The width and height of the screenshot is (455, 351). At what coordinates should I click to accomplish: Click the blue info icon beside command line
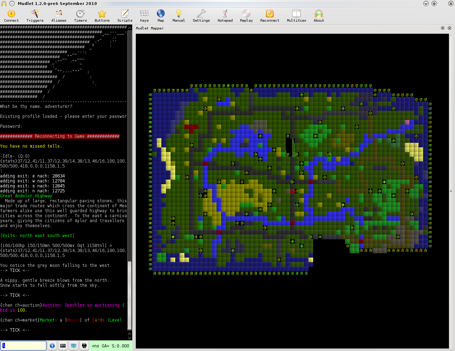tap(52, 346)
